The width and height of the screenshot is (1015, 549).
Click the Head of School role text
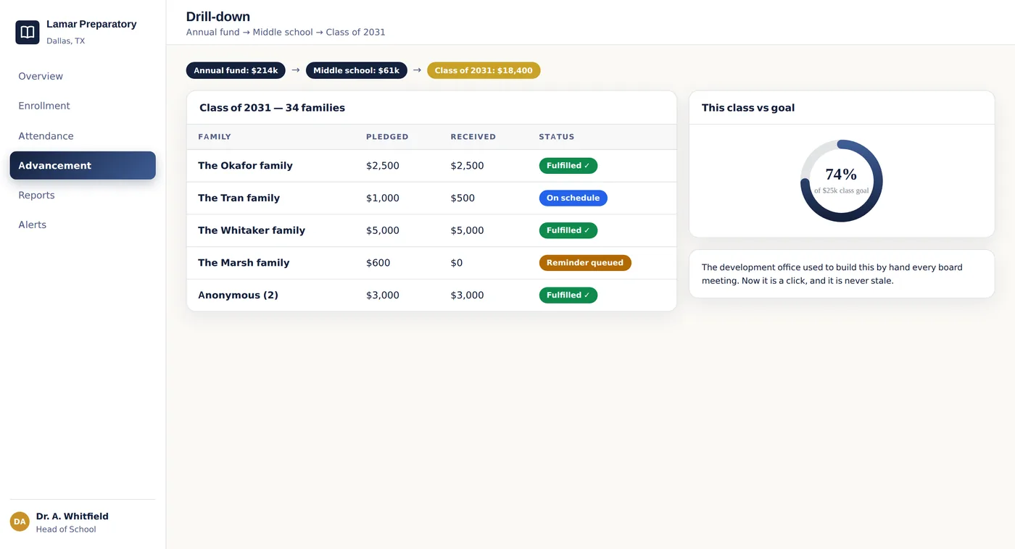pos(66,529)
